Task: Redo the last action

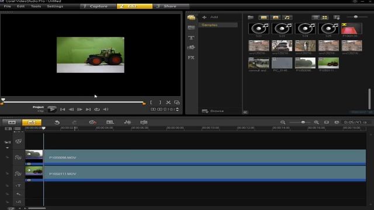Action: tap(74, 123)
